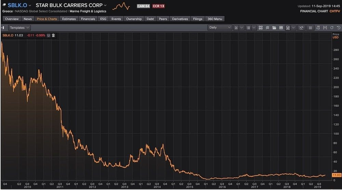Open saved chart via folder icon

click(274, 28)
